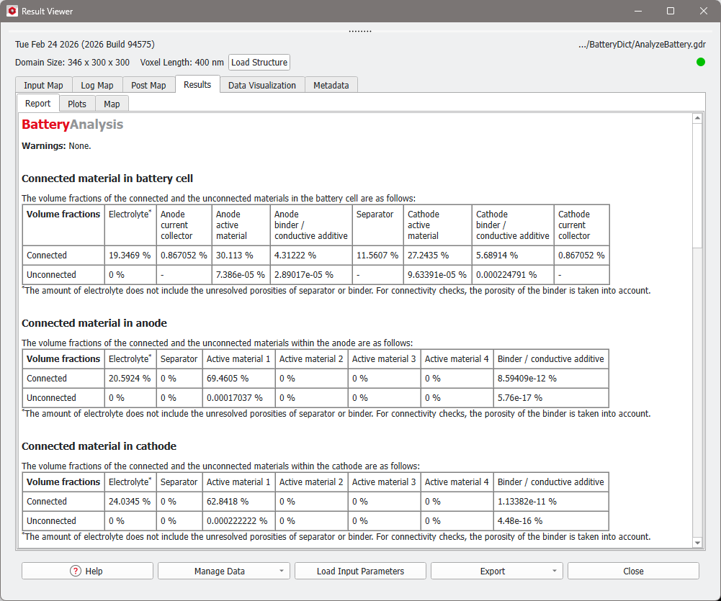Open the Data Visualization tab
The width and height of the screenshot is (721, 601).
click(x=262, y=85)
